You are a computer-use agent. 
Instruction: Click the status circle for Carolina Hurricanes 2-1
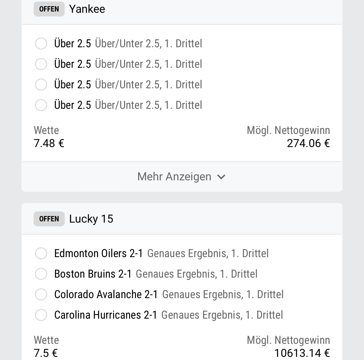pyautogui.click(x=41, y=315)
